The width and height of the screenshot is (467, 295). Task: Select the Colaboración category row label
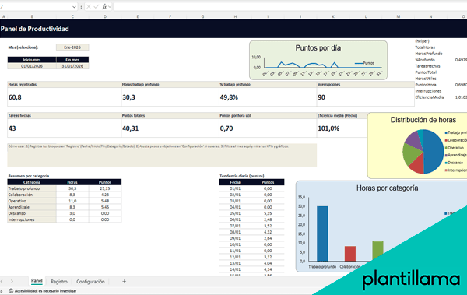[x=32, y=195]
